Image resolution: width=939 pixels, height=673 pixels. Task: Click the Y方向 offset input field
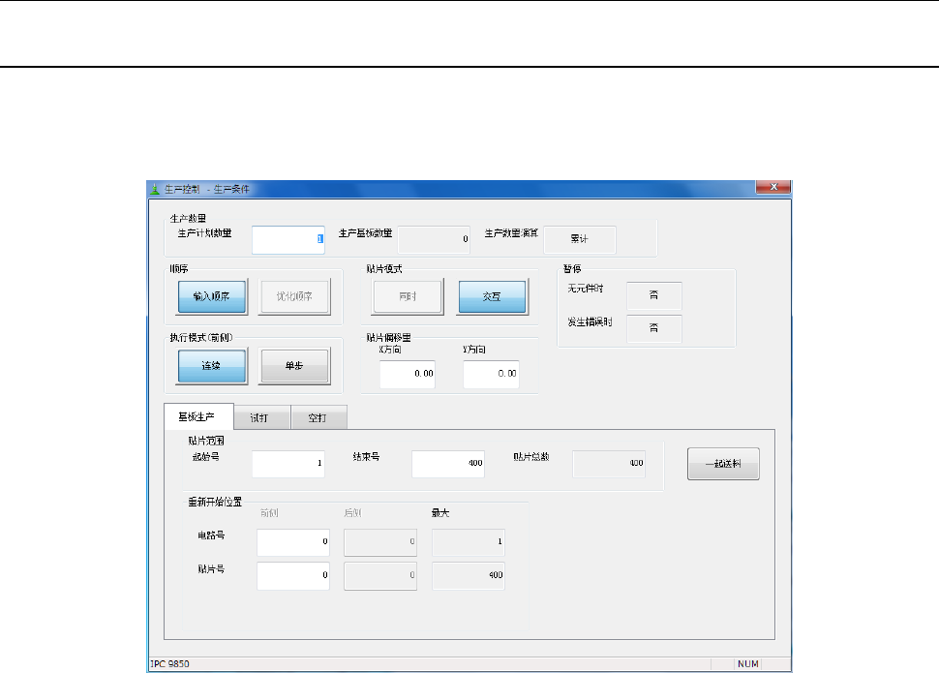coord(491,374)
